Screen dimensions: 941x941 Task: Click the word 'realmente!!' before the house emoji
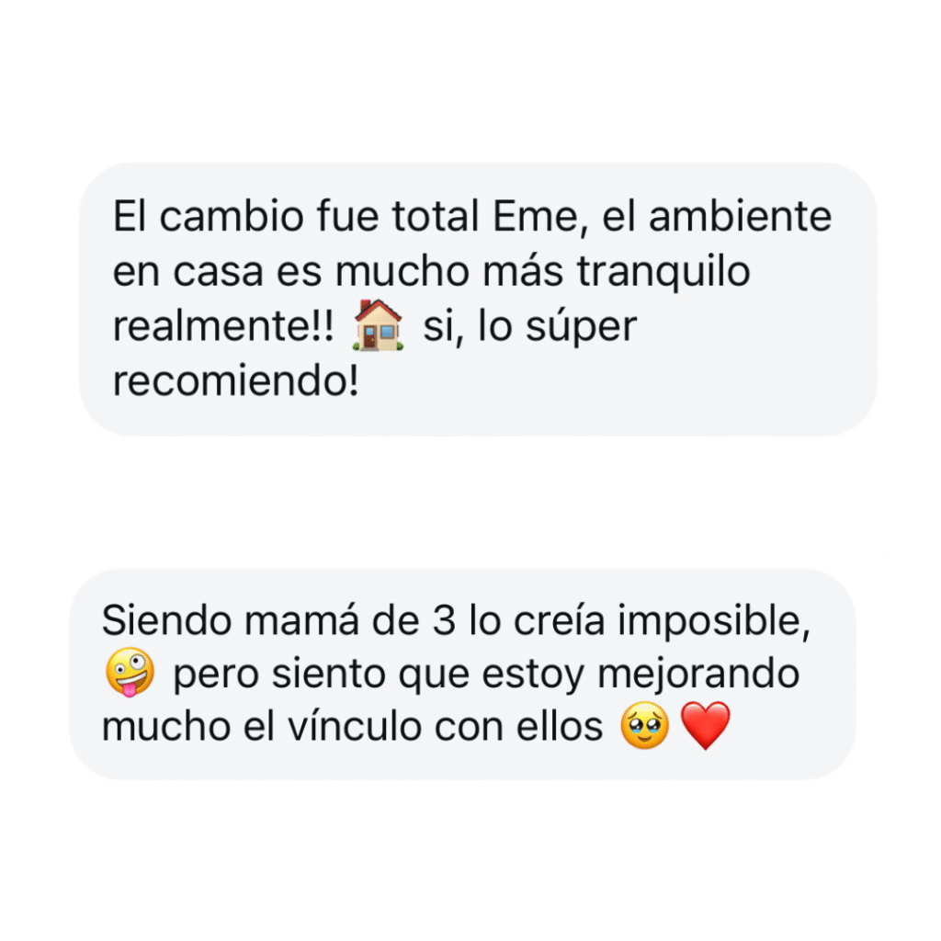[x=222, y=326]
